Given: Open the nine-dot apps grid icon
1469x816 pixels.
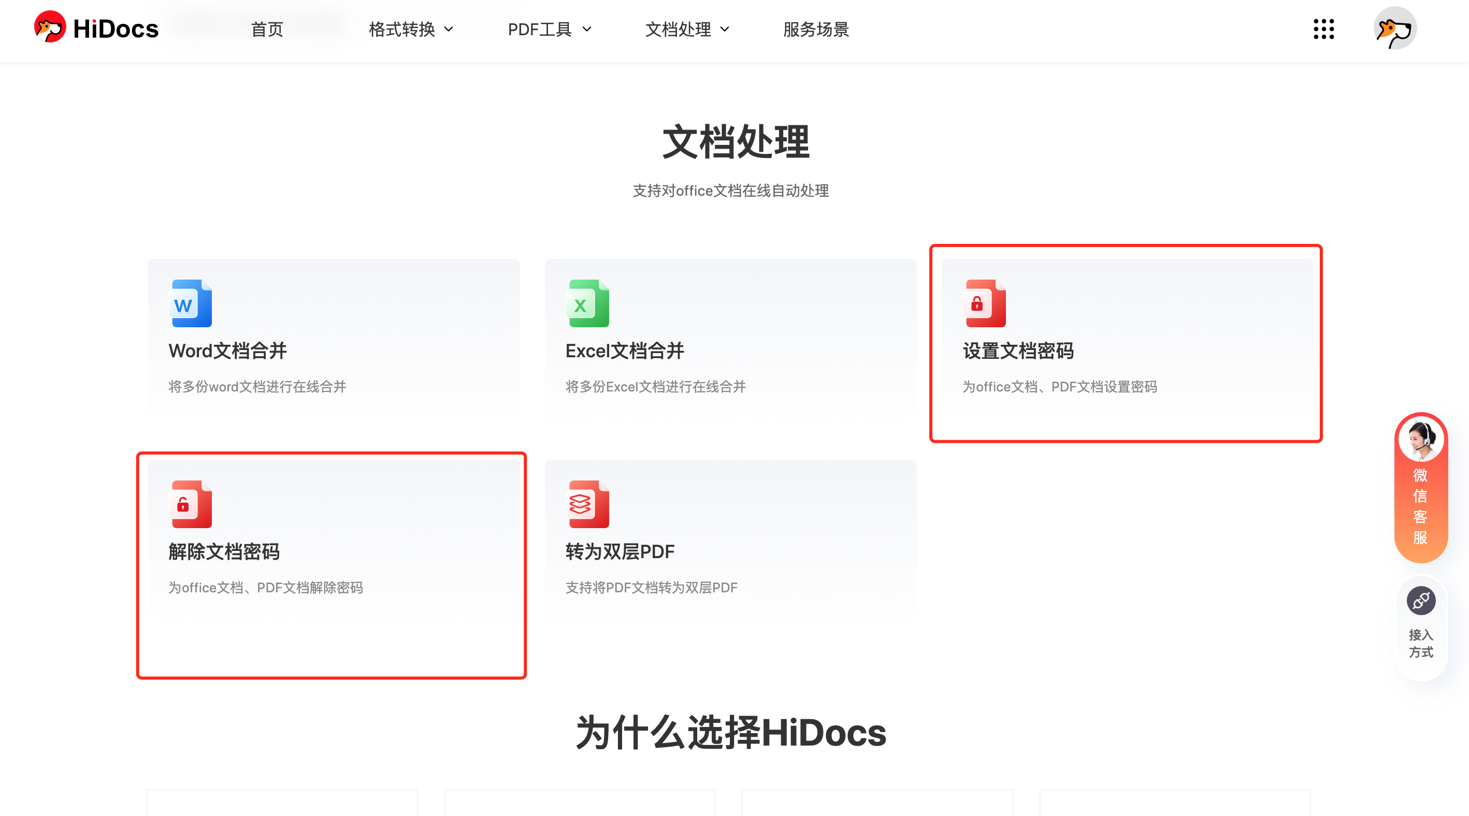Looking at the screenshot, I should pyautogui.click(x=1323, y=29).
